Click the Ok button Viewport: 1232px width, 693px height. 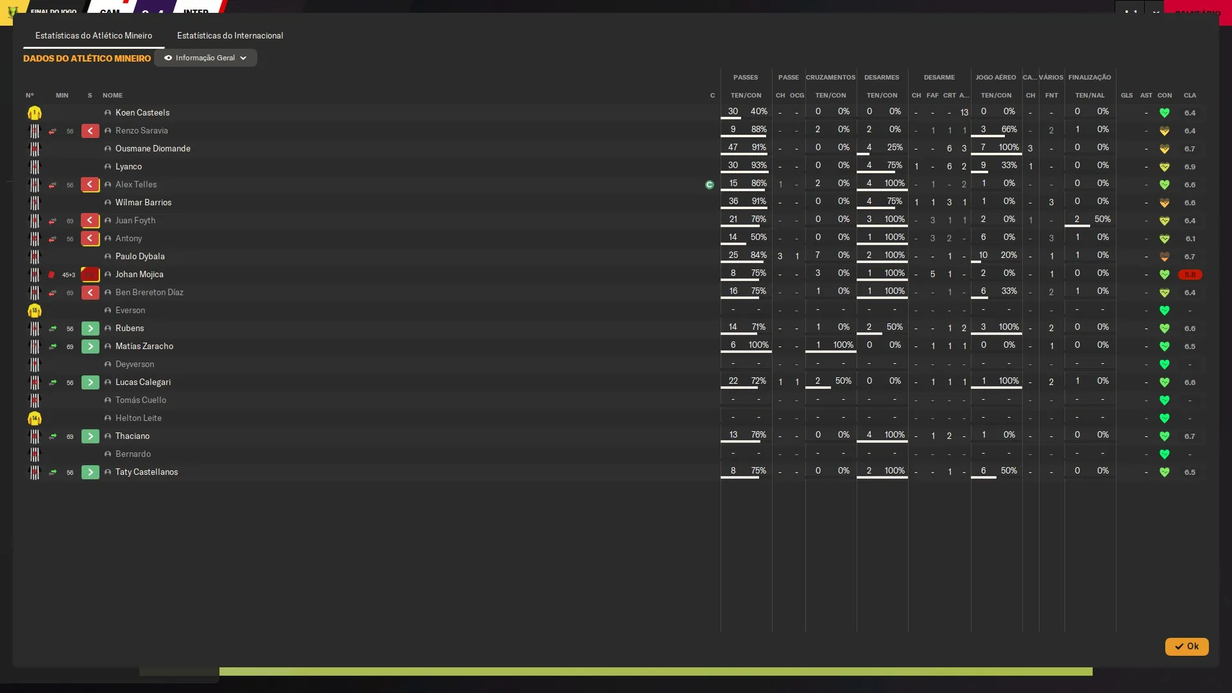tap(1186, 646)
